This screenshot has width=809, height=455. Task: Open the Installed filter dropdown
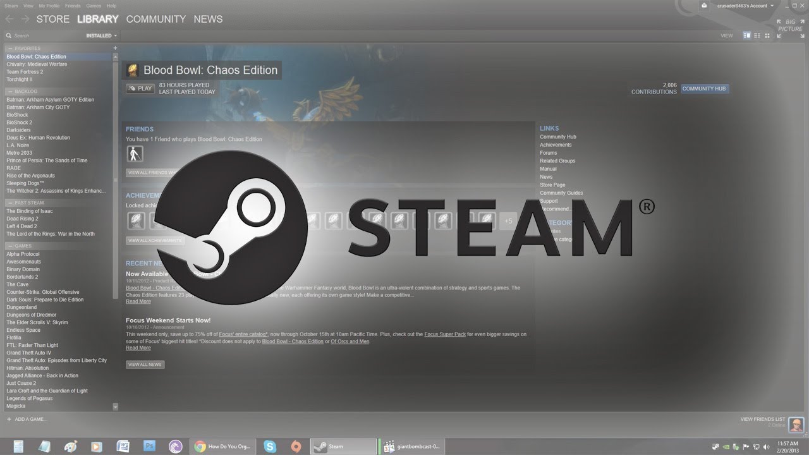[x=102, y=36]
